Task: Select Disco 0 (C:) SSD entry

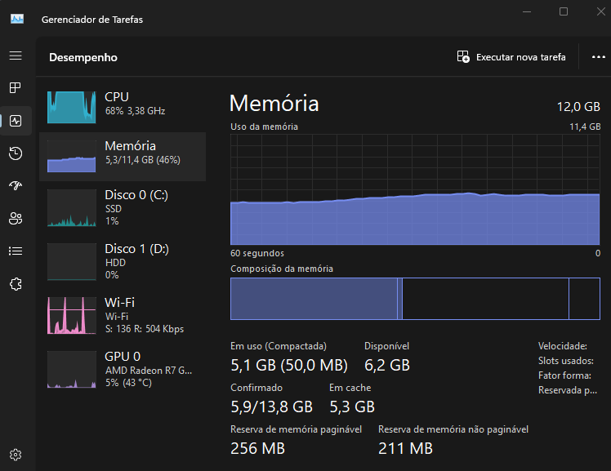Action: pos(123,208)
